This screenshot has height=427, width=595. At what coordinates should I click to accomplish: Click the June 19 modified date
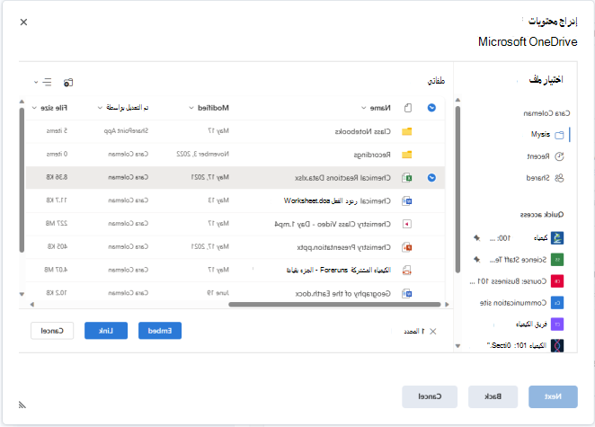click(x=218, y=293)
